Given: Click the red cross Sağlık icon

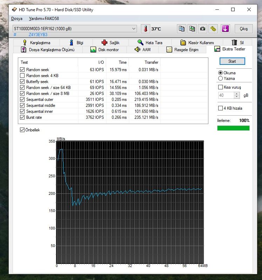Looking at the screenshot, I should (104, 42).
